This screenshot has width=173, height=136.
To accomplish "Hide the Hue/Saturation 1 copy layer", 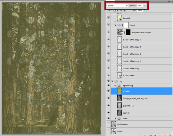I will 109,32.
